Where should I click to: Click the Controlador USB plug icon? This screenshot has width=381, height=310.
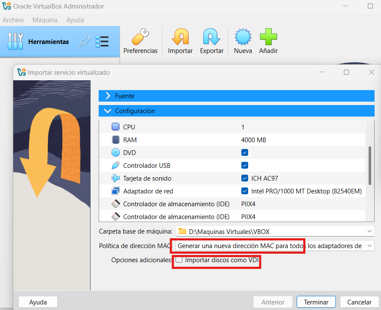(x=115, y=165)
